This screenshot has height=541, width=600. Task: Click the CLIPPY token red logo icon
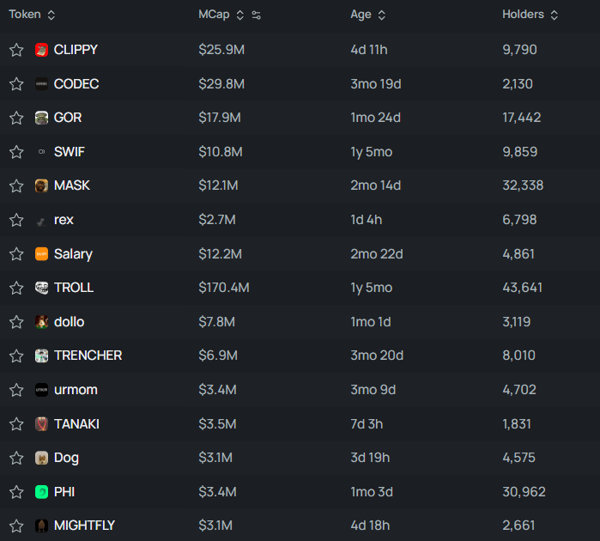point(41,50)
